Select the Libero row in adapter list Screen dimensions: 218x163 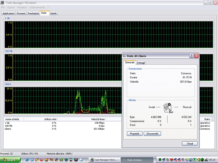[8, 129]
